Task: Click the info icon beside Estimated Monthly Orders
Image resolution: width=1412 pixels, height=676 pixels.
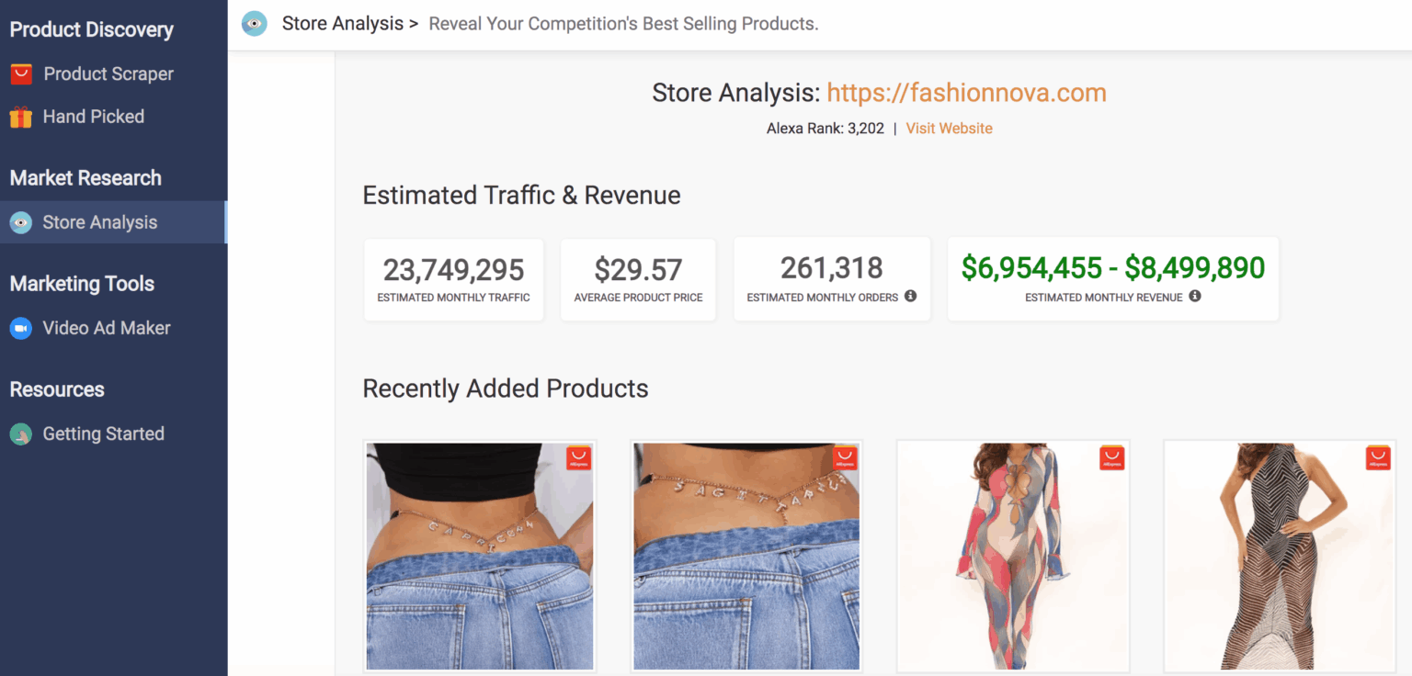Action: click(x=910, y=296)
